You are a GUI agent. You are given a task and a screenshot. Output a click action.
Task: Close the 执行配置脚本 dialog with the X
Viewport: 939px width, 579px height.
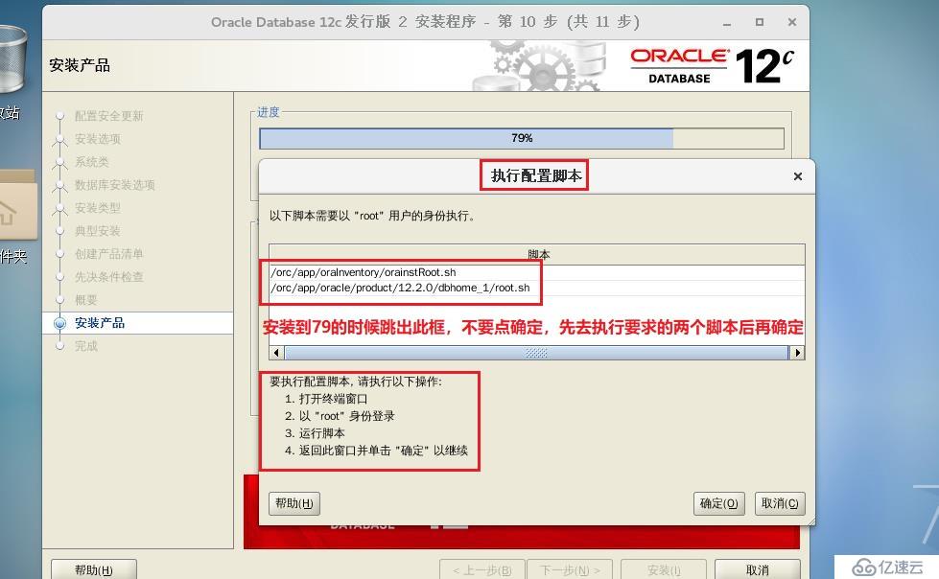coord(798,176)
